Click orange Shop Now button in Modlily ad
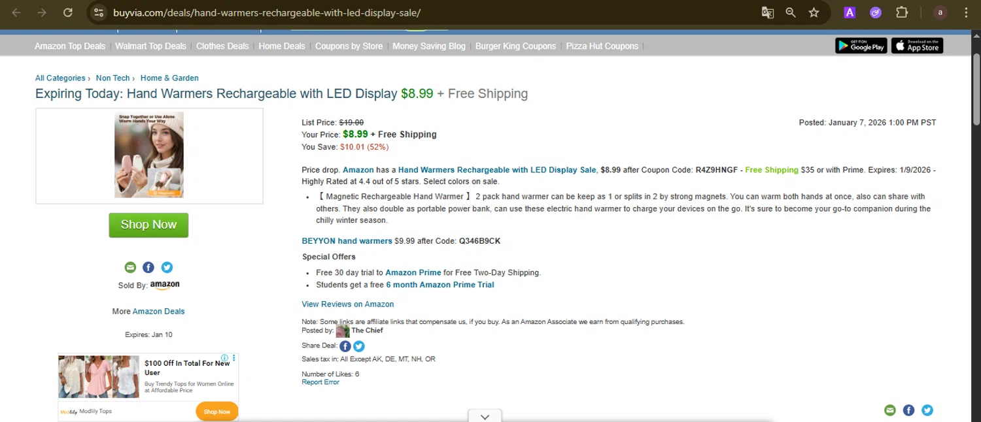 tap(216, 412)
